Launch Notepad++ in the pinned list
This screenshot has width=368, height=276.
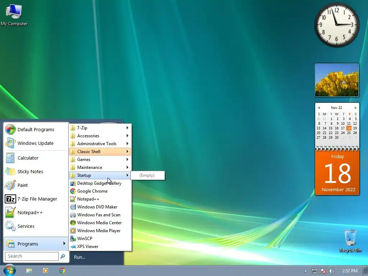[36, 212]
